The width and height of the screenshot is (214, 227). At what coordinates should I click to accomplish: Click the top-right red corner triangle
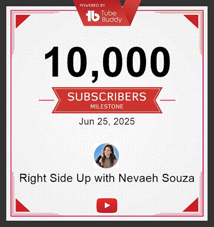click(x=193, y=20)
